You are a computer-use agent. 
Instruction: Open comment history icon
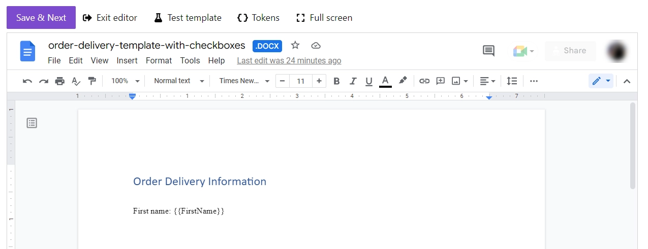488,51
